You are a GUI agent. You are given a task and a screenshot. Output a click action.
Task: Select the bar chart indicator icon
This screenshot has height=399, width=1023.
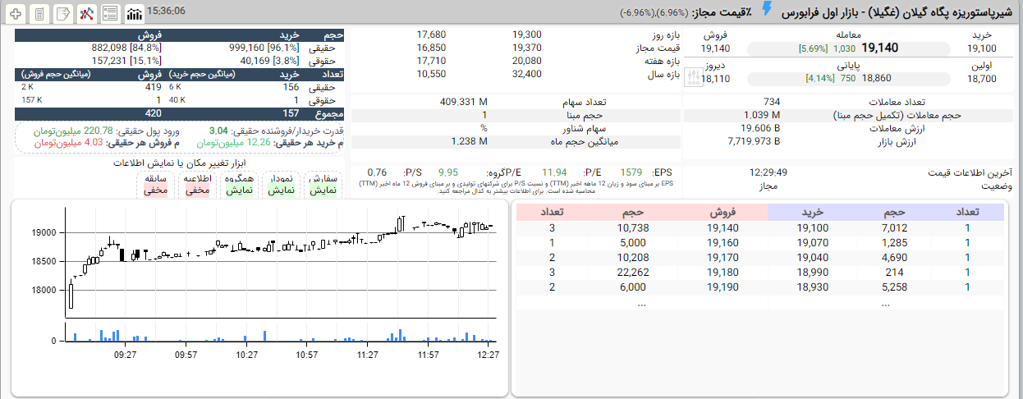(x=134, y=14)
